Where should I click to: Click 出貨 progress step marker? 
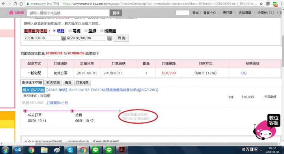pyautogui.click(x=120, y=111)
